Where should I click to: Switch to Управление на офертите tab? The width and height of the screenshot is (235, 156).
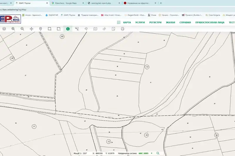point(138,3)
